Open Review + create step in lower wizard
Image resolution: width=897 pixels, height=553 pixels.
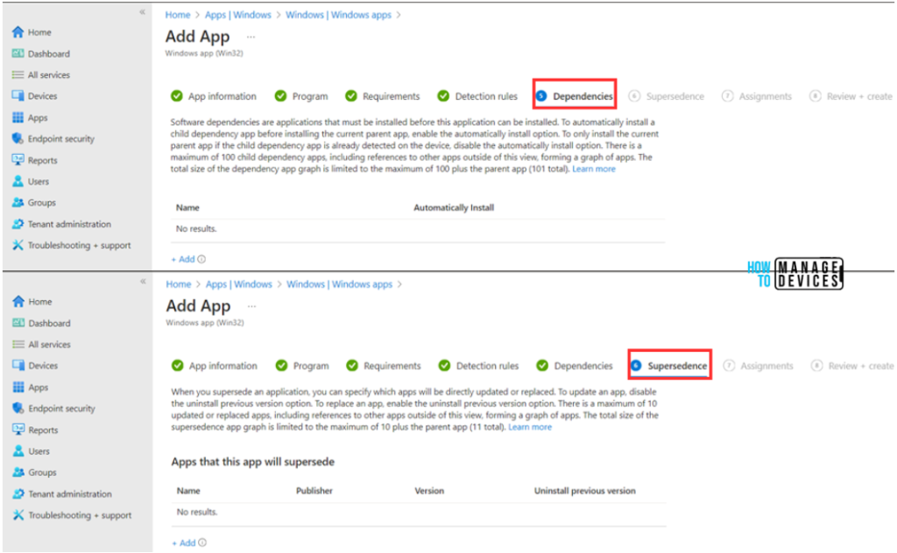852,366
